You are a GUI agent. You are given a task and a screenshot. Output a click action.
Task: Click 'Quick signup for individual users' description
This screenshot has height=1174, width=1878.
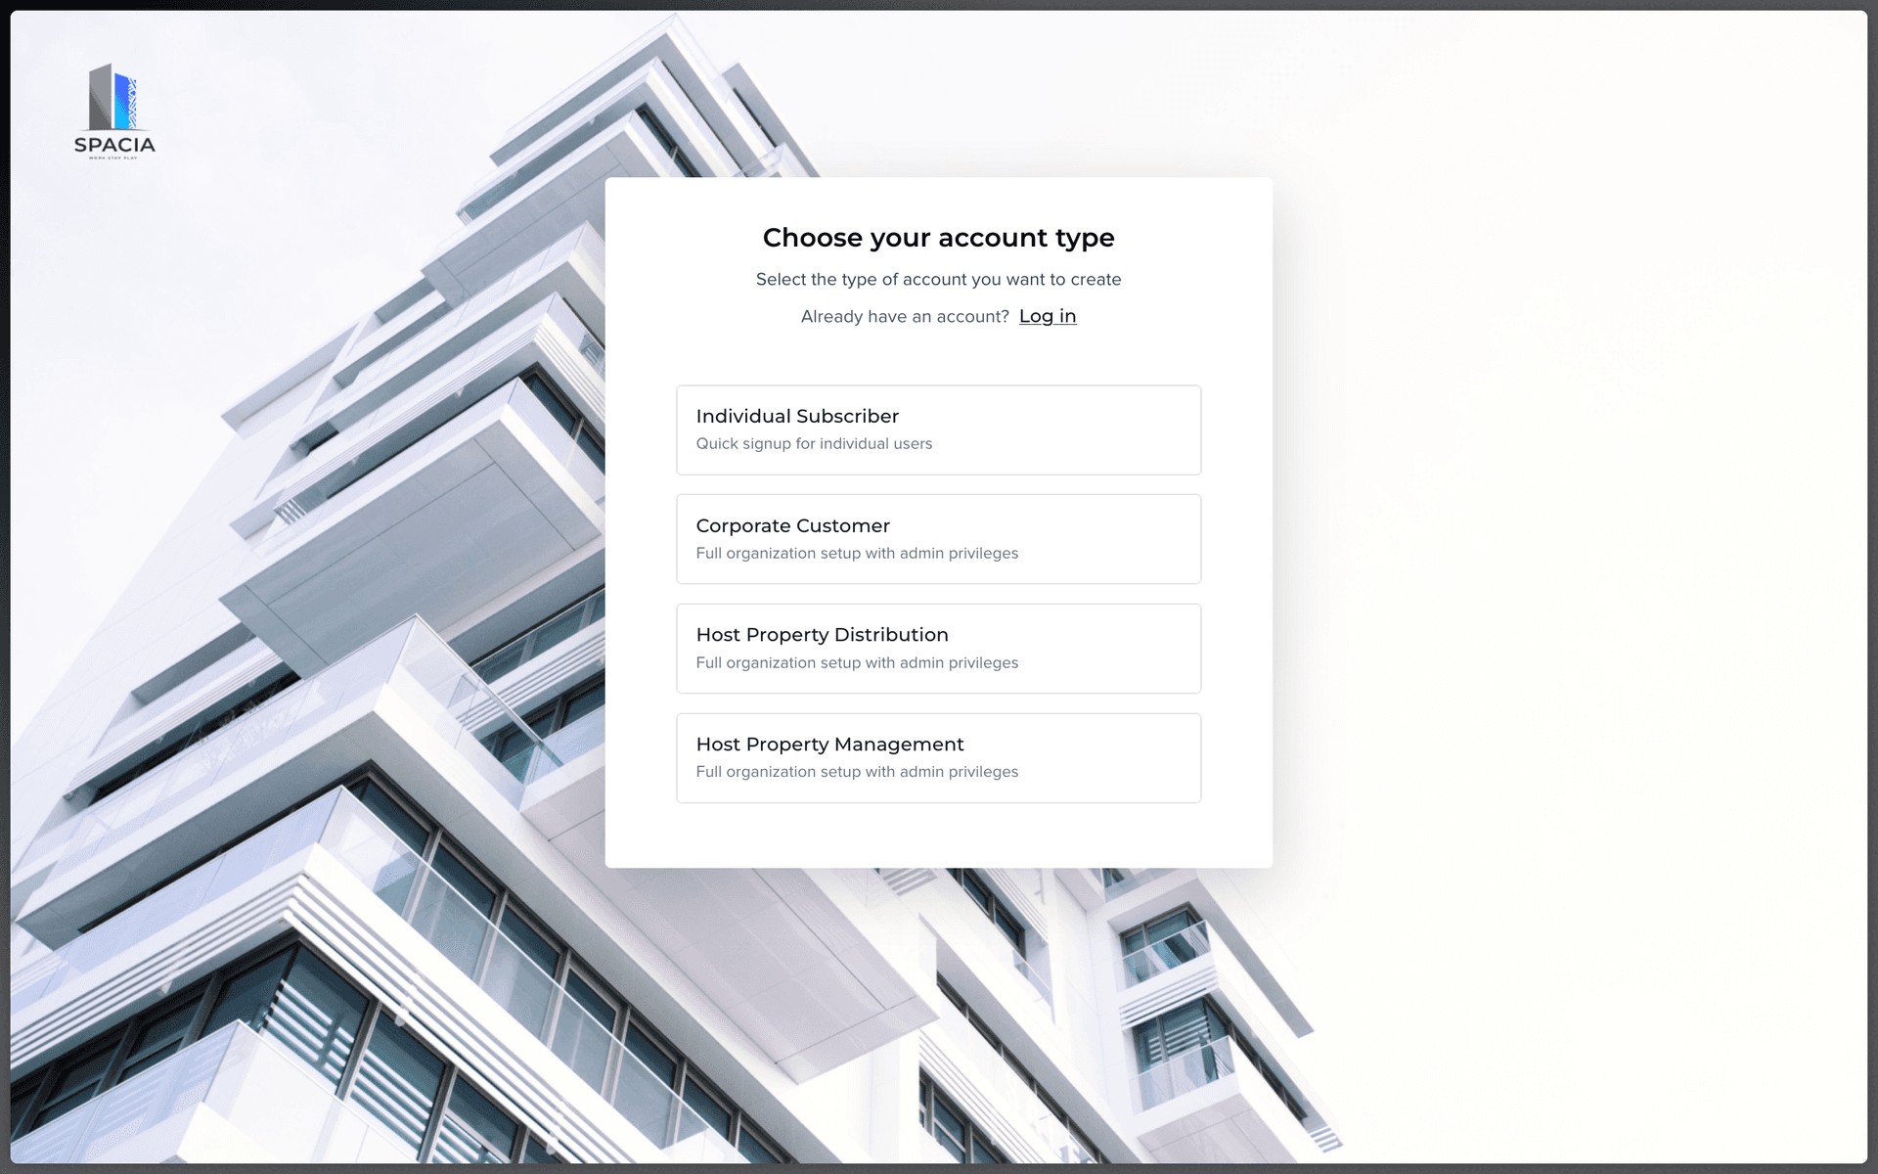(814, 444)
